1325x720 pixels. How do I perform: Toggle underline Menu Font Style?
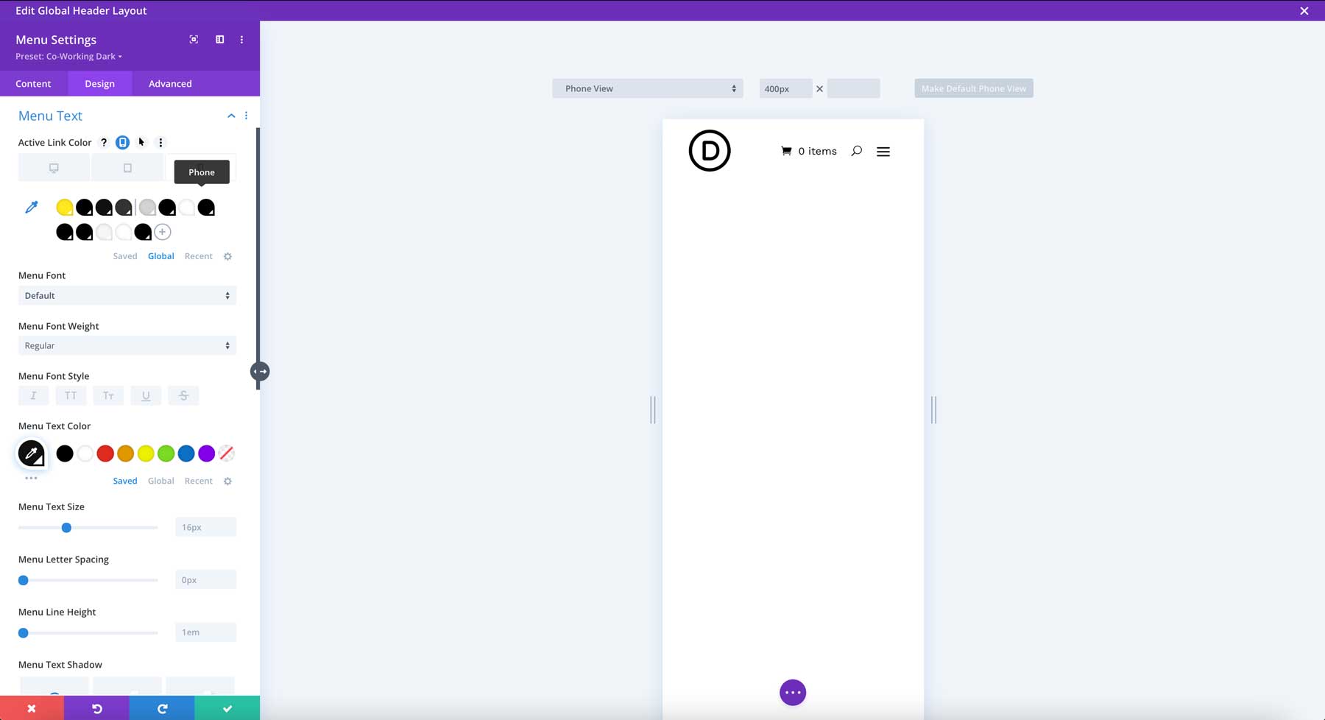click(x=146, y=395)
